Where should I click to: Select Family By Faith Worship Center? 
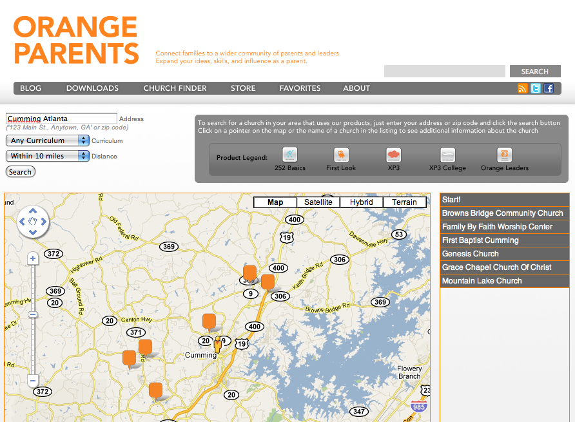(x=504, y=227)
